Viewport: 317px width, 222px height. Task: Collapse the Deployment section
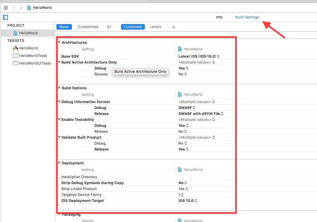(x=59, y=163)
